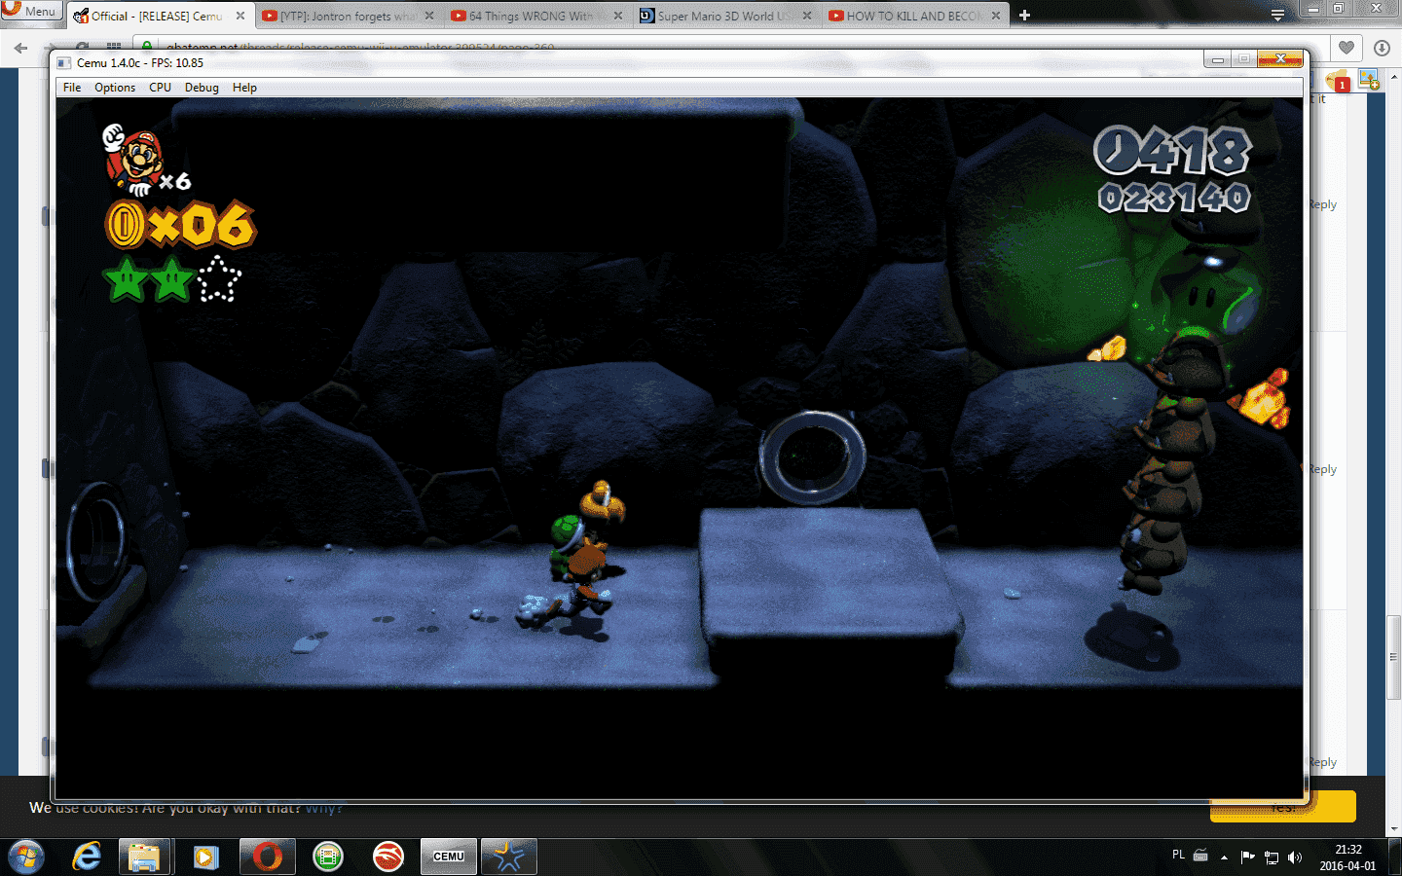1402x876 pixels.
Task: Click the picture icon beside the notification badge
Action: point(1369,80)
